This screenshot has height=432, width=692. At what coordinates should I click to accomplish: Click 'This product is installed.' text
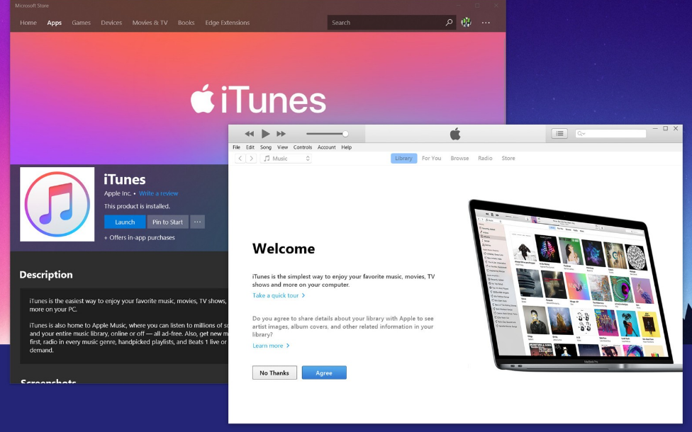[137, 206]
